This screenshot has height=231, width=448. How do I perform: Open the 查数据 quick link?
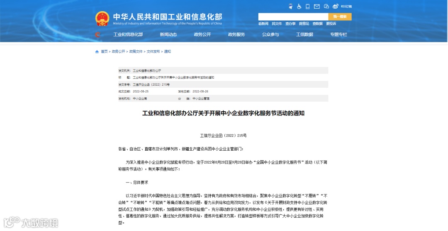tap(317, 24)
